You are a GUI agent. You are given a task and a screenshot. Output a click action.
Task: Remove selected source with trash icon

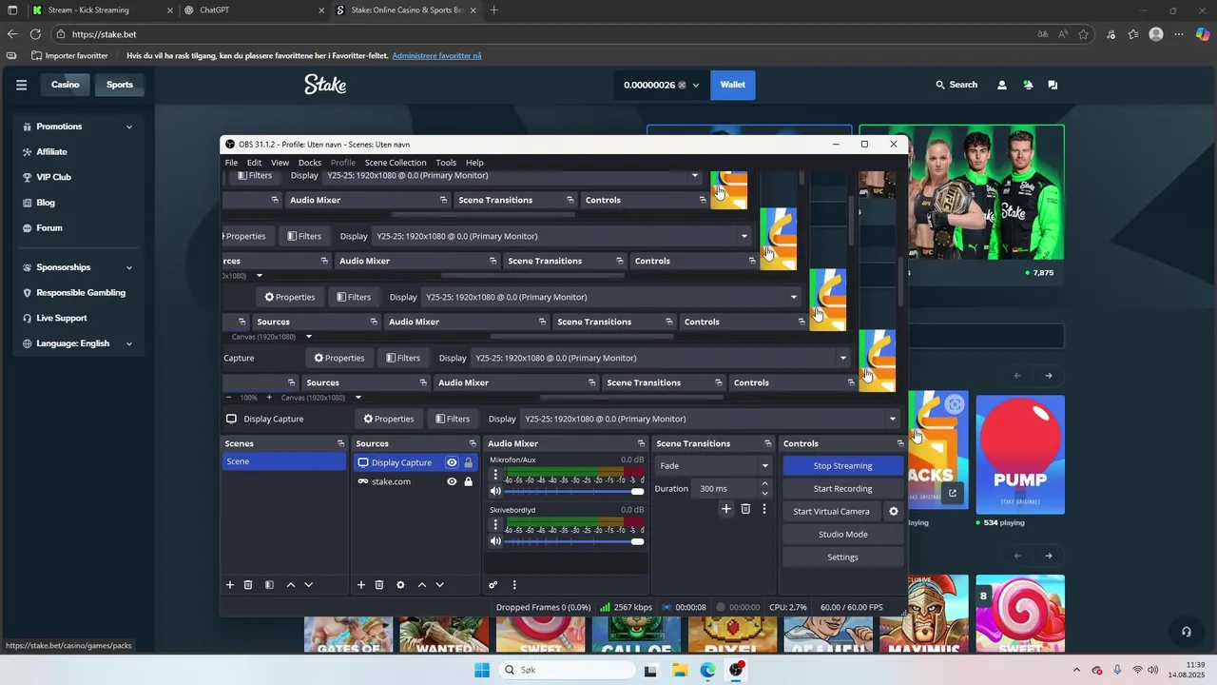379,585
